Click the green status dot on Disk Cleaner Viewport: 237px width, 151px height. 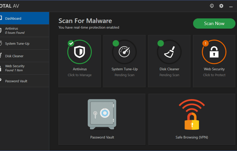161,43
